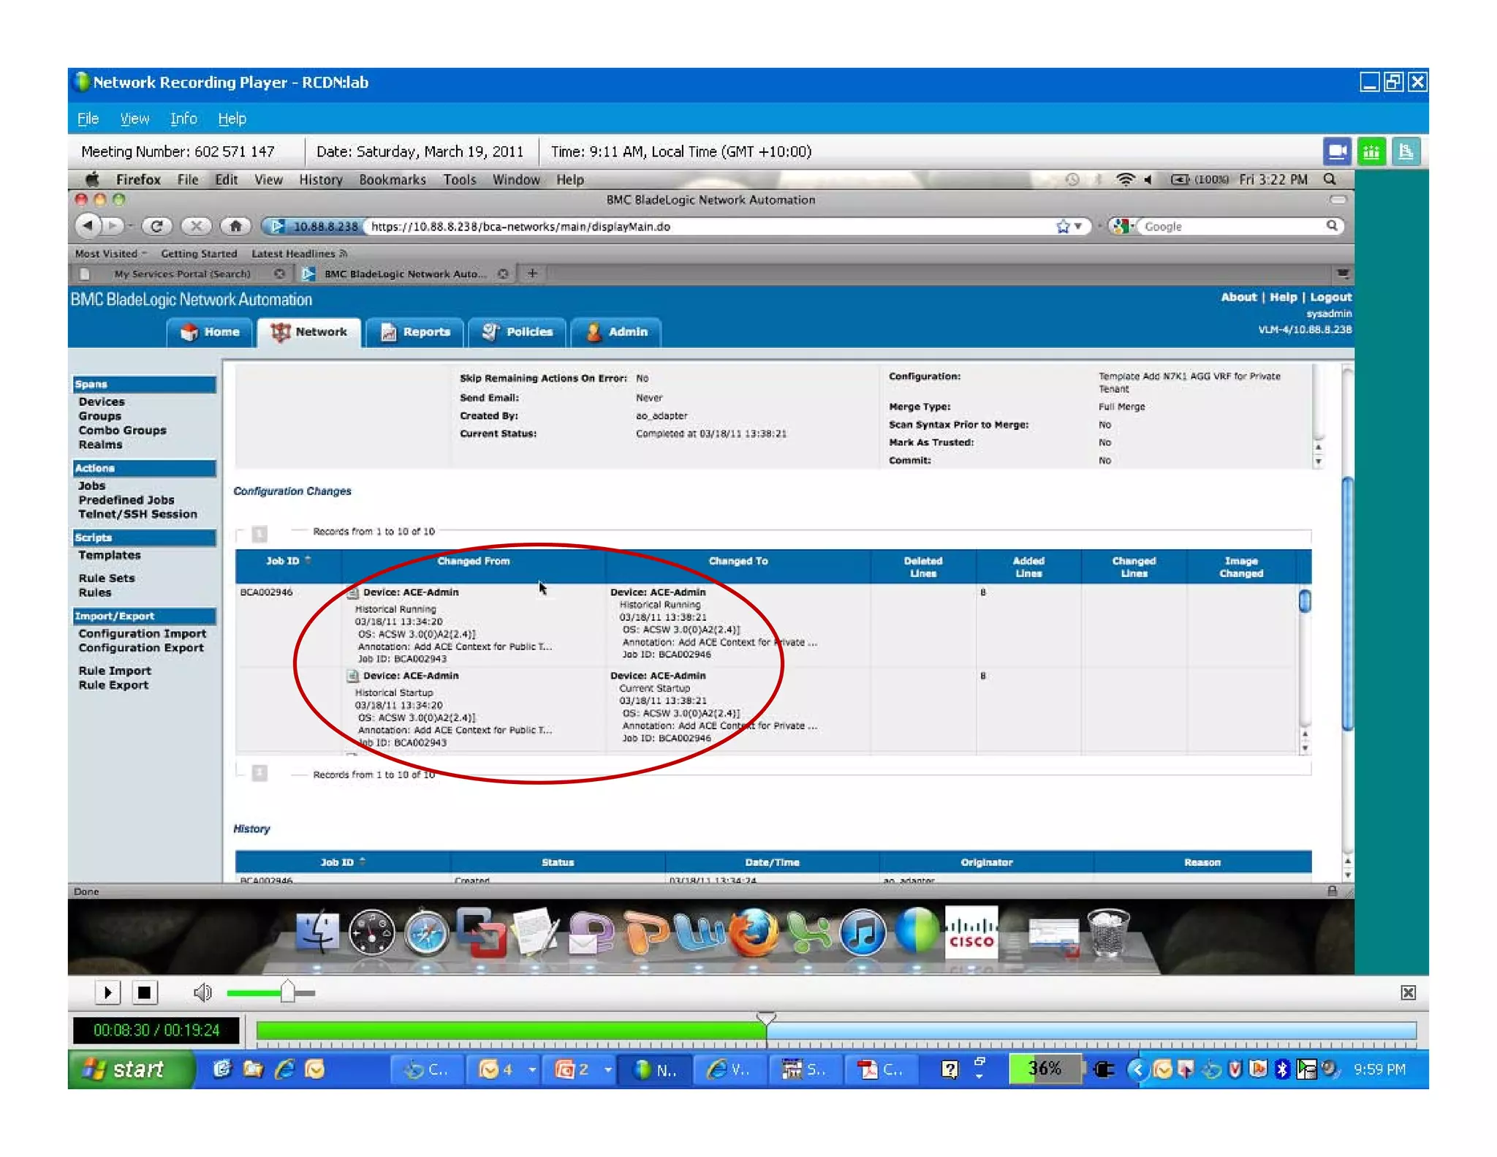
Task: Open the Info menu of Recording Player
Action: (183, 118)
